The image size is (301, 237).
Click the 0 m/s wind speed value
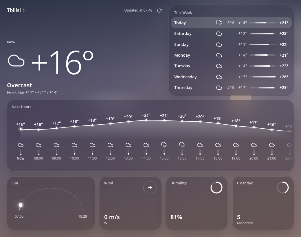pyautogui.click(x=112, y=217)
